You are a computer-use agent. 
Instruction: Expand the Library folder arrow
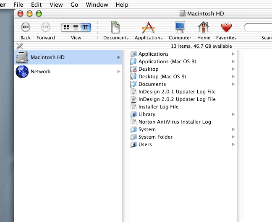[233, 114]
